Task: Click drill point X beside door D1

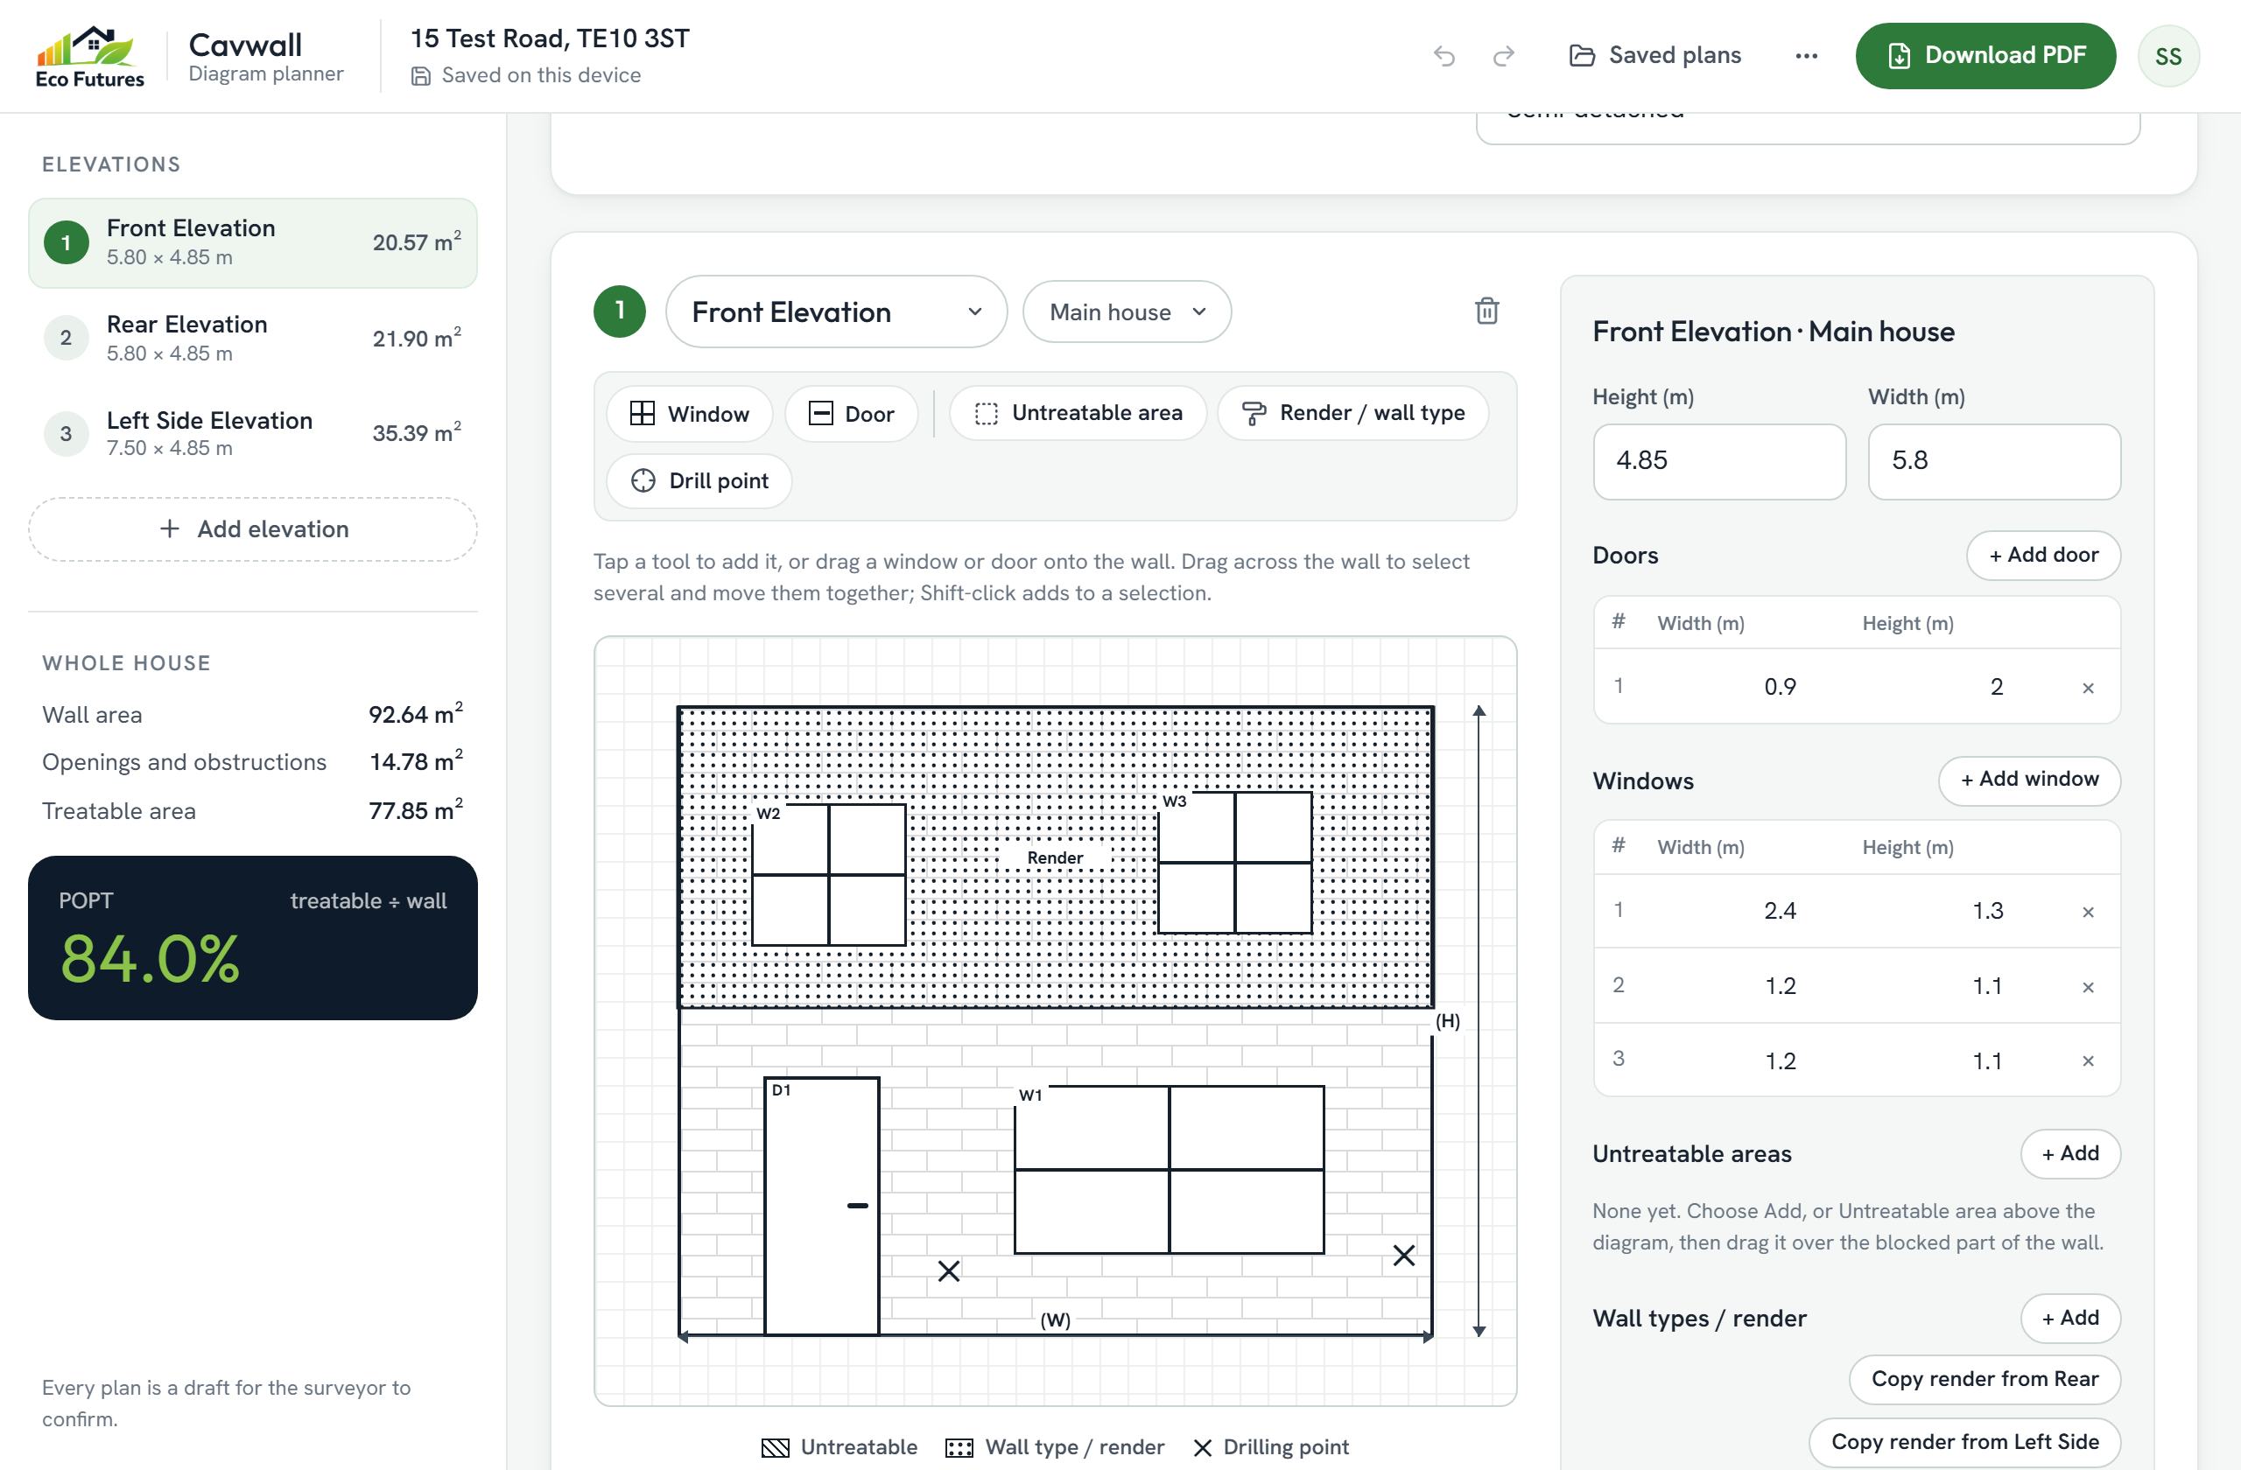Action: pyautogui.click(x=948, y=1270)
